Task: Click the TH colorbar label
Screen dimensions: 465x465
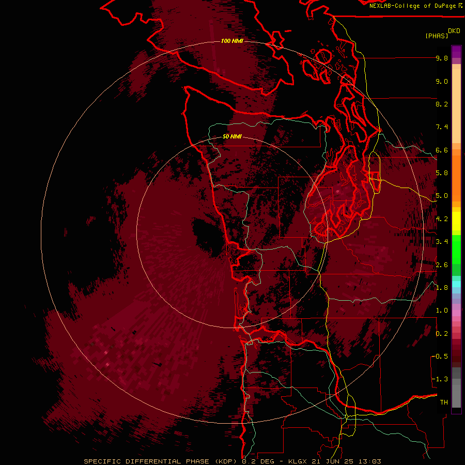Action: (x=444, y=402)
